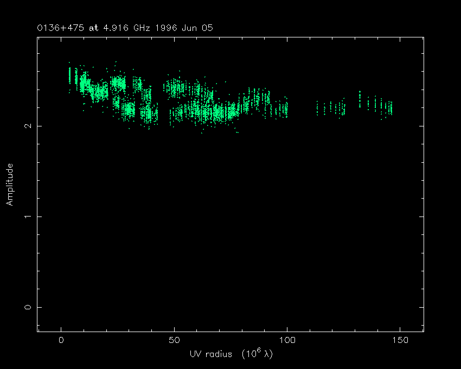This screenshot has height=369, width=461.
Task: Click the x-axis tick label "150"
Action: point(400,340)
